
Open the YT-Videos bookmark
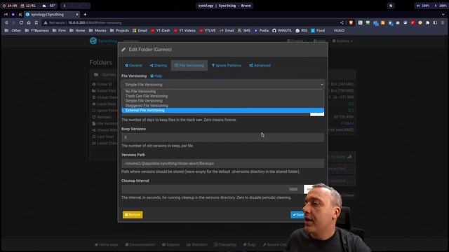(185, 30)
